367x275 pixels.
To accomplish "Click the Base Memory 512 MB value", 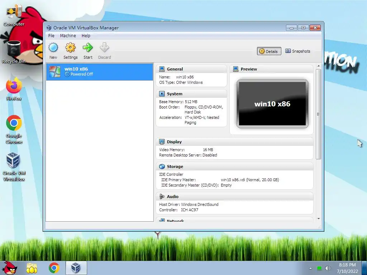I will 191,102.
